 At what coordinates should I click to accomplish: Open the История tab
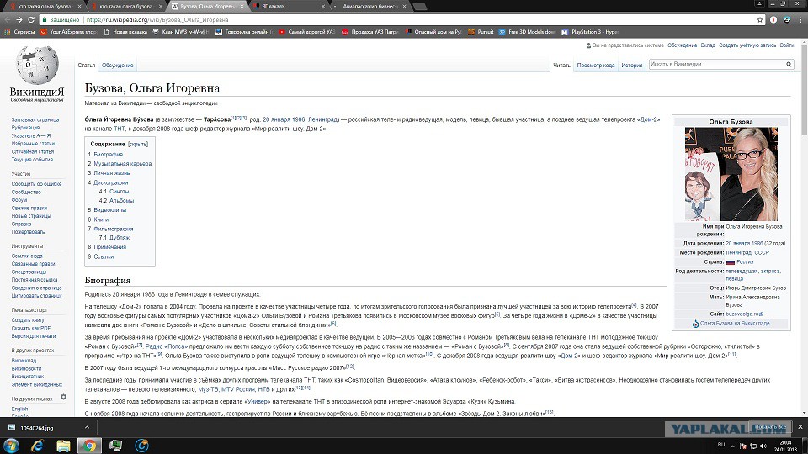(632, 66)
